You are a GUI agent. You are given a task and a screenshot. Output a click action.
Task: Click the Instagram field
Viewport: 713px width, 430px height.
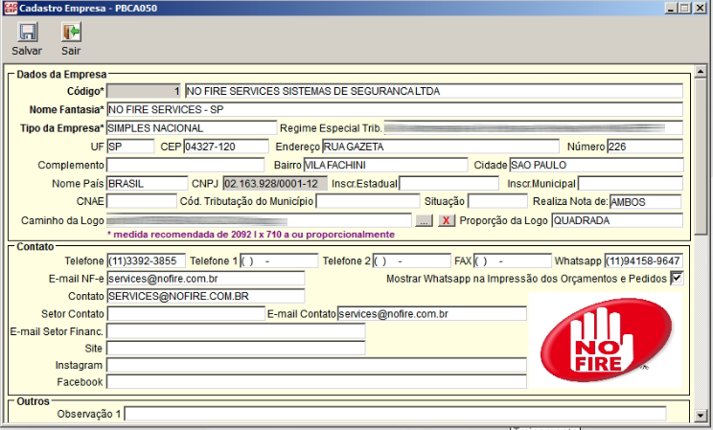[316, 365]
